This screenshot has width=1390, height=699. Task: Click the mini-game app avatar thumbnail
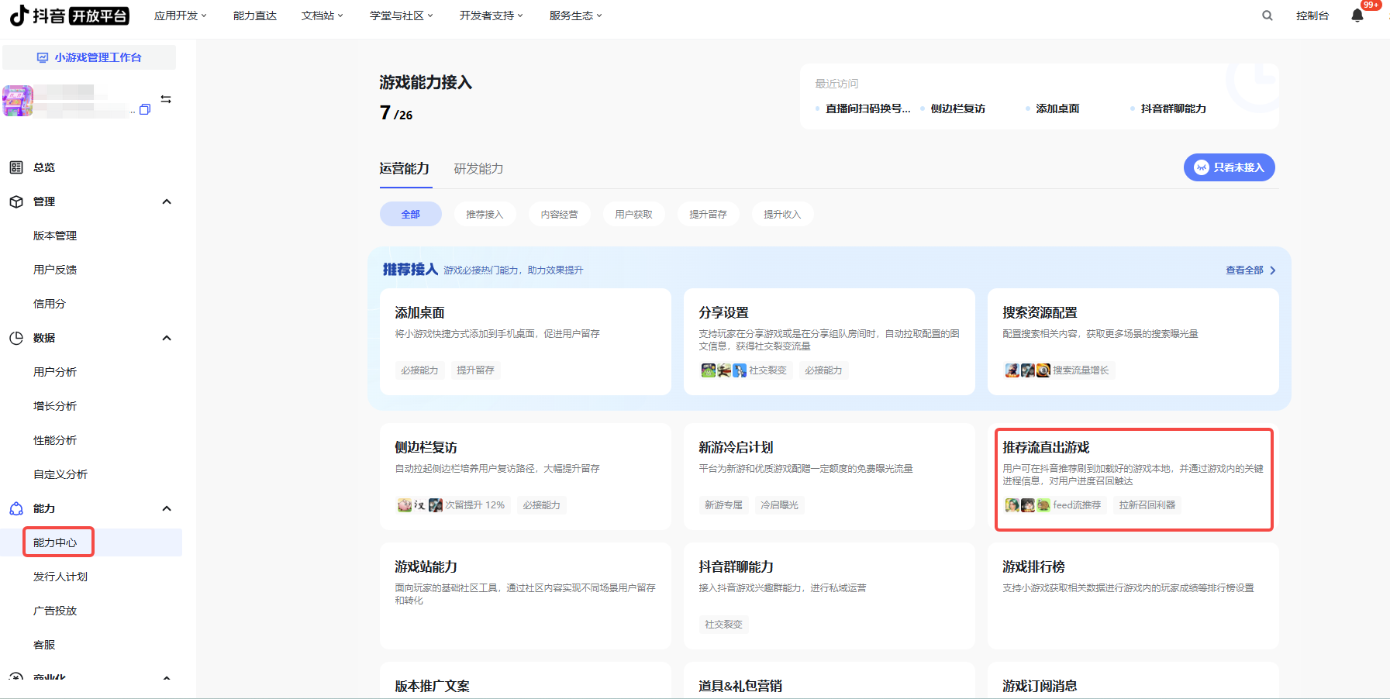18,101
